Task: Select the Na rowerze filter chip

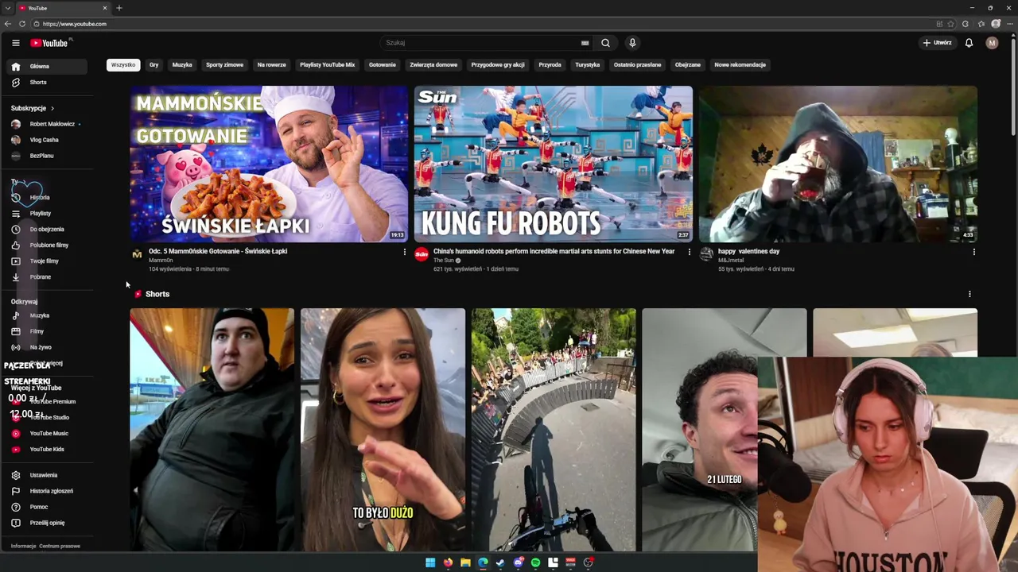Action: pyautogui.click(x=272, y=65)
